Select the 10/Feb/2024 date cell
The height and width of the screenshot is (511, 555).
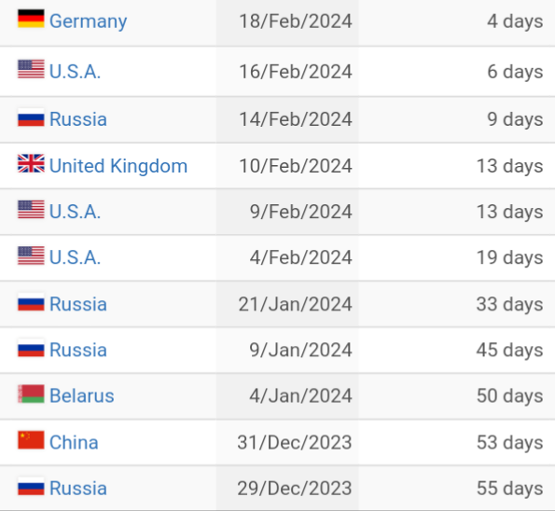287,166
